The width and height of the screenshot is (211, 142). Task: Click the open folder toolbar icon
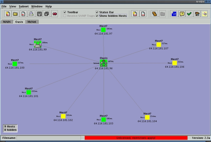[15, 14]
